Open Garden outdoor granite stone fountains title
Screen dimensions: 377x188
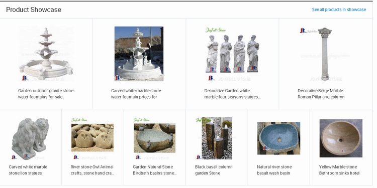(46, 94)
